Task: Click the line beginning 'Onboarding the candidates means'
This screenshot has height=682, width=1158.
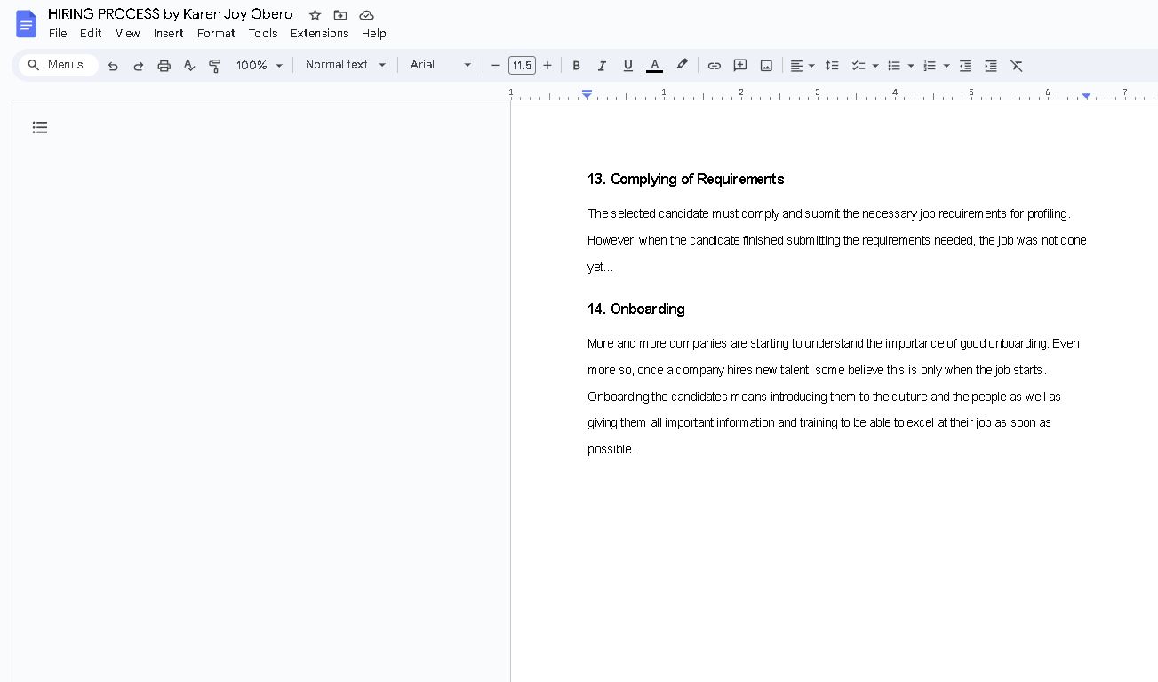Action: tap(824, 397)
